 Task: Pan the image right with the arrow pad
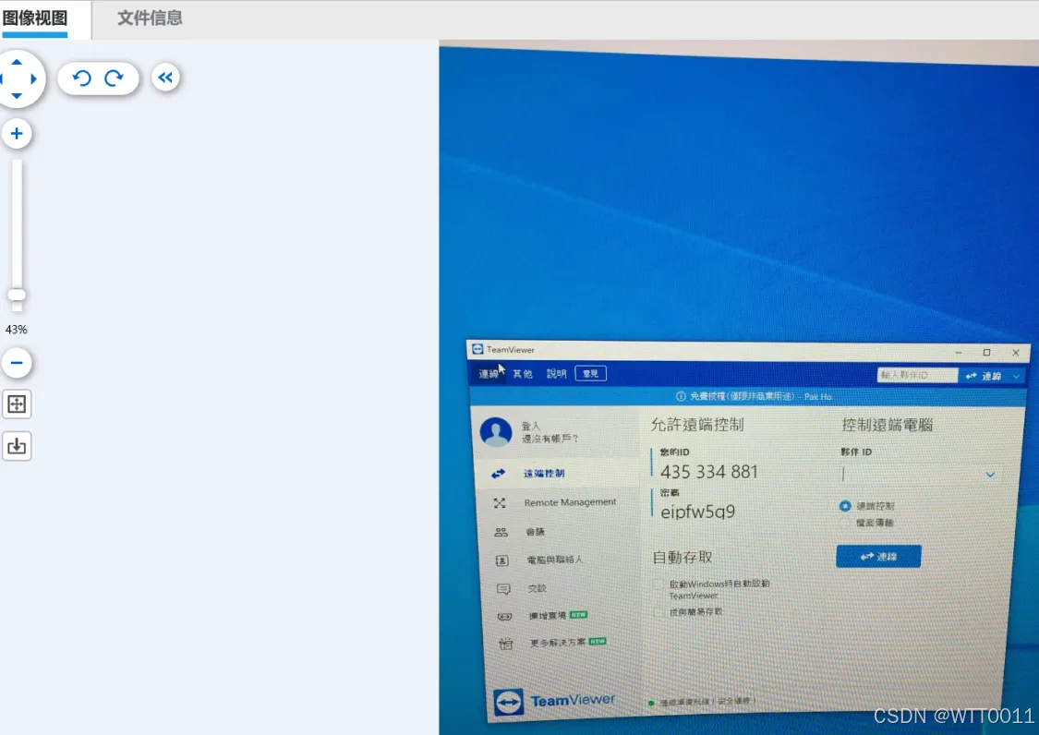click(x=34, y=78)
